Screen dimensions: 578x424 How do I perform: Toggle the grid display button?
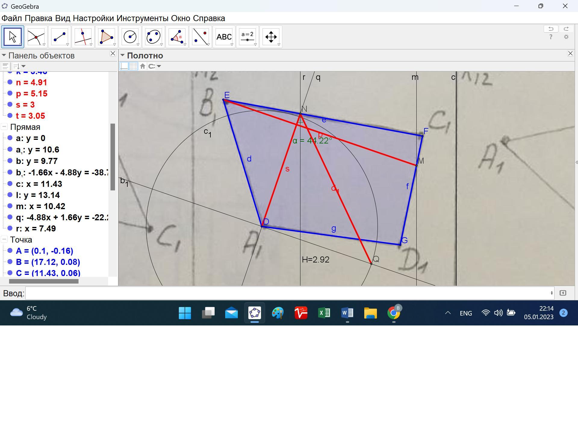click(133, 66)
